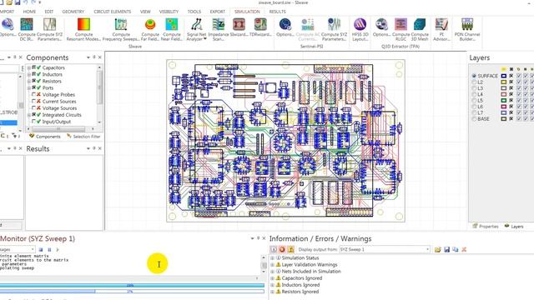Viewport: 534px width, 300px height.
Task: Open Display output from dropdown
Action: click(385, 249)
